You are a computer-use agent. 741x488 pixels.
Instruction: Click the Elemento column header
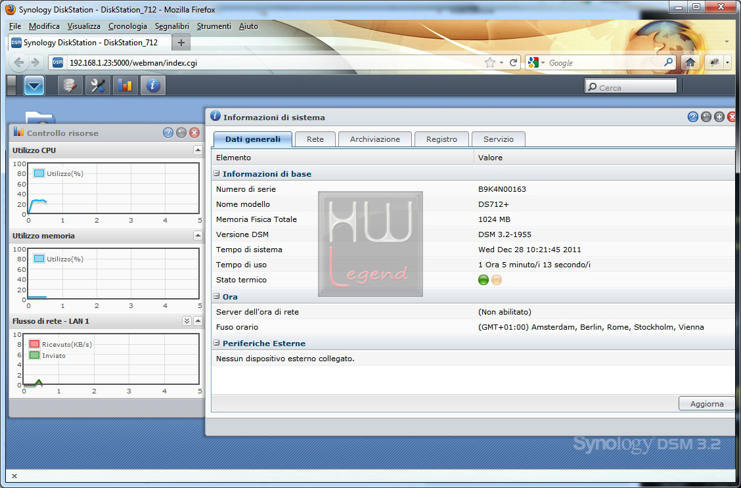click(x=343, y=158)
